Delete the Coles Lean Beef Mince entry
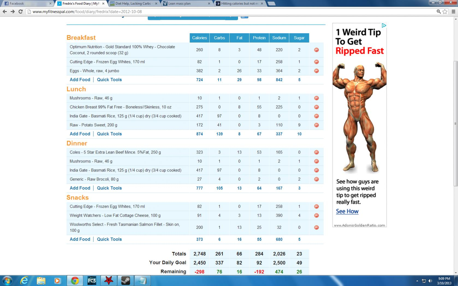Screen dimensions: 458x286 click(316, 152)
